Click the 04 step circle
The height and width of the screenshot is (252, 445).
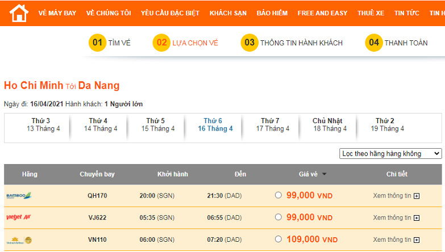pos(374,43)
